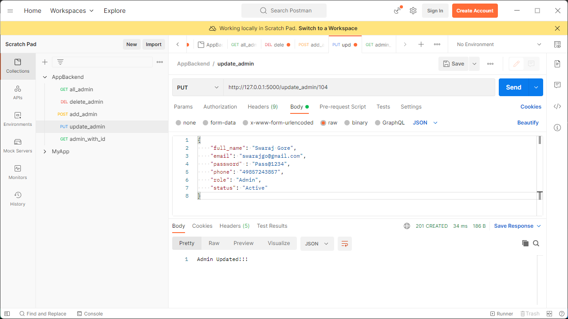Open the comment mode icon
The image size is (568, 319).
pos(531,64)
